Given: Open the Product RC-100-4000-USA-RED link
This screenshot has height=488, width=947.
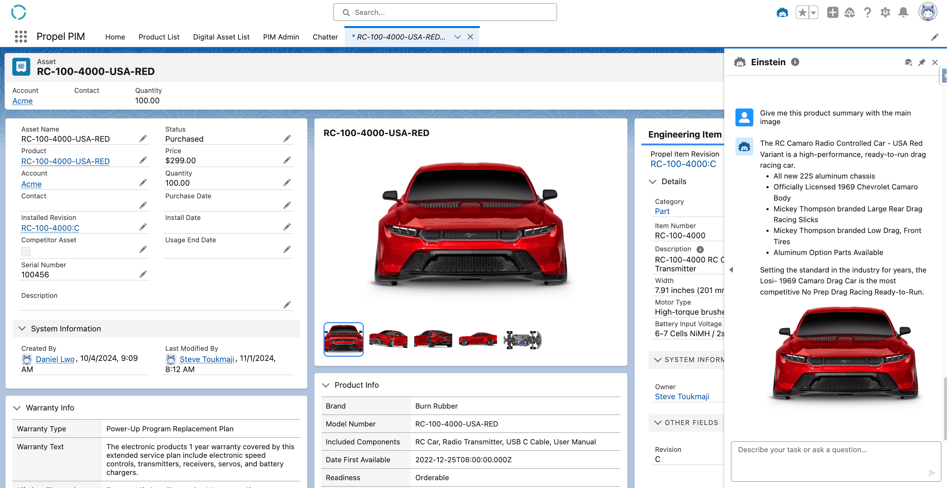Looking at the screenshot, I should click(65, 161).
